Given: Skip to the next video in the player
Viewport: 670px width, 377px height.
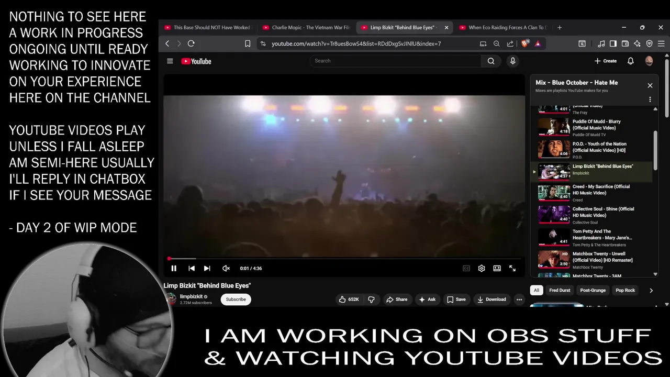Looking at the screenshot, I should pyautogui.click(x=207, y=268).
